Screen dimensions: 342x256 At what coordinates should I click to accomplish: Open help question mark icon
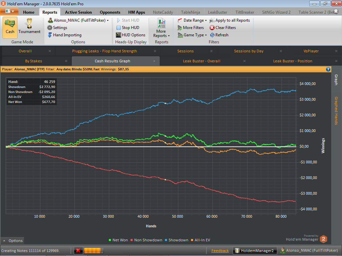(x=328, y=69)
